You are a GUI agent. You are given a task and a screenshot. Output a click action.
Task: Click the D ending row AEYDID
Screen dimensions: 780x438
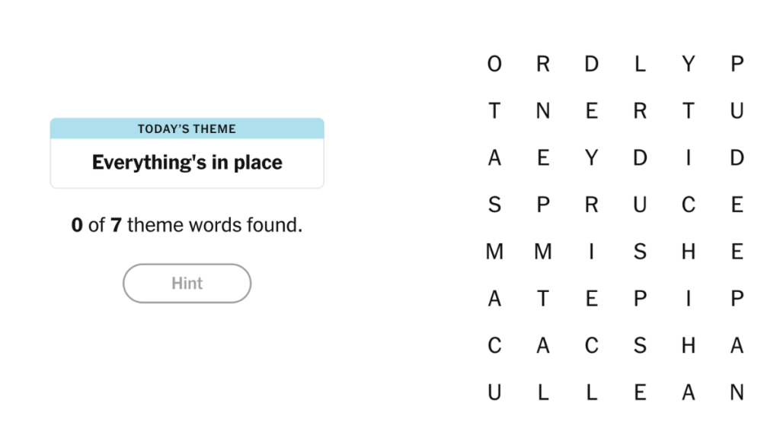737,157
